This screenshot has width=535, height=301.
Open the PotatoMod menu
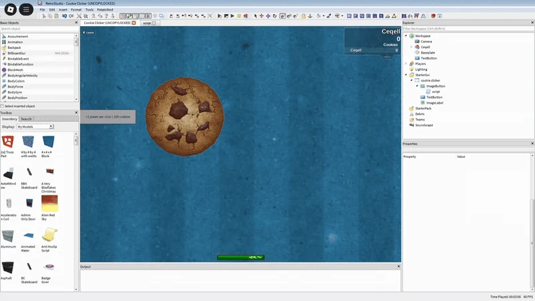point(105,9)
